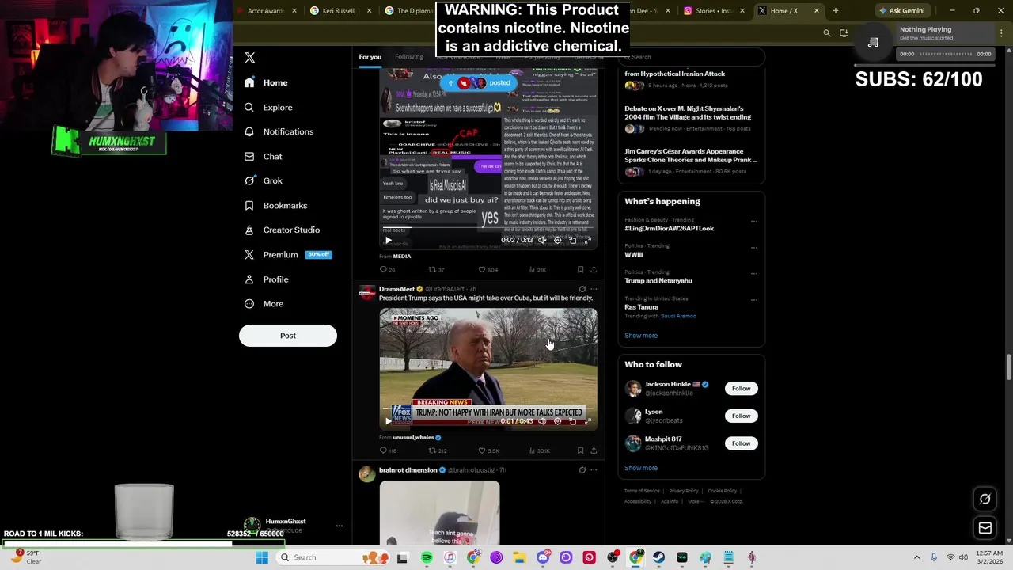Screen dimensions: 1013x570
Task: Open options for Trump and Netanyahu trend
Action: point(754,273)
